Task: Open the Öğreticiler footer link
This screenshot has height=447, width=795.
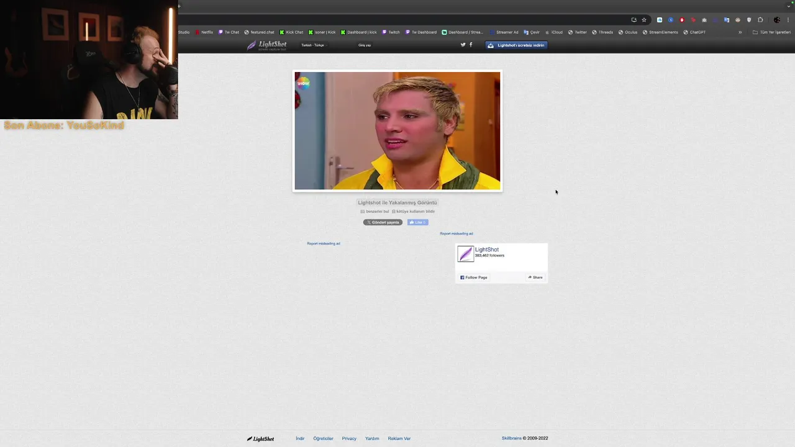Action: pyautogui.click(x=323, y=439)
